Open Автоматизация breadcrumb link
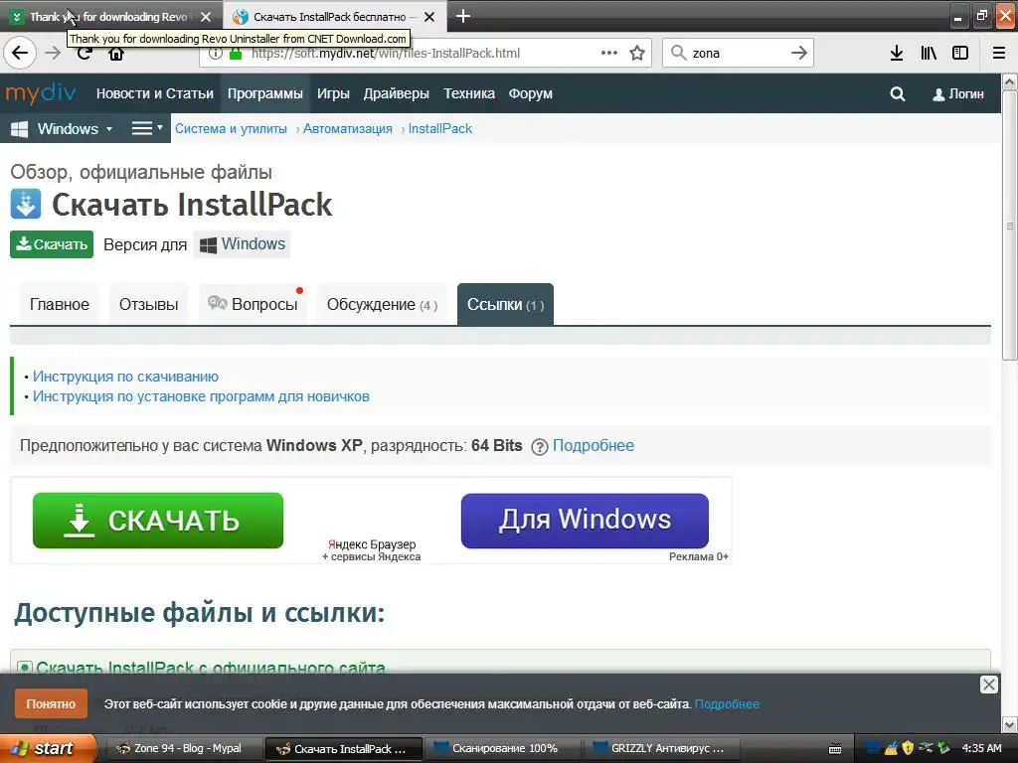The width and height of the screenshot is (1018, 763). (347, 128)
